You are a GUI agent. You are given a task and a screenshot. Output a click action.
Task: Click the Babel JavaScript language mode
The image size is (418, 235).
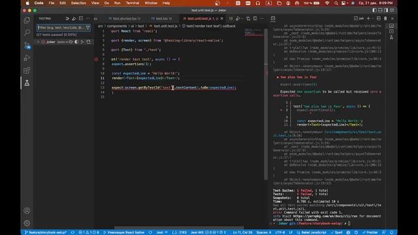312,232
